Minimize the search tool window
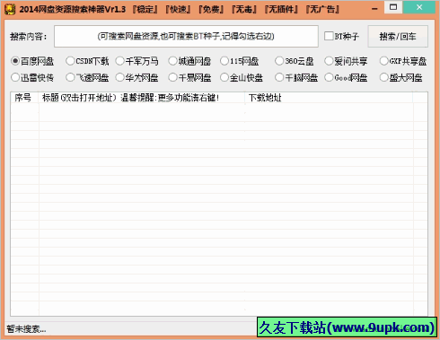440x340 pixels. (374, 8)
